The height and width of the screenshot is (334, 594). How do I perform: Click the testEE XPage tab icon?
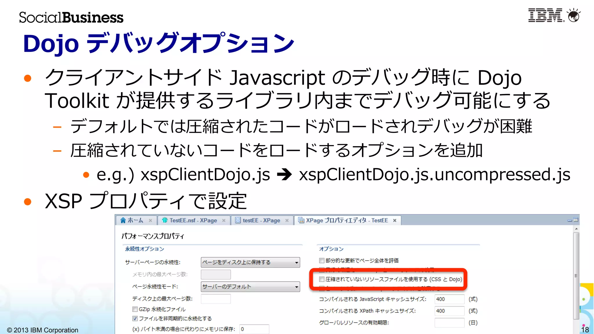[x=238, y=220]
